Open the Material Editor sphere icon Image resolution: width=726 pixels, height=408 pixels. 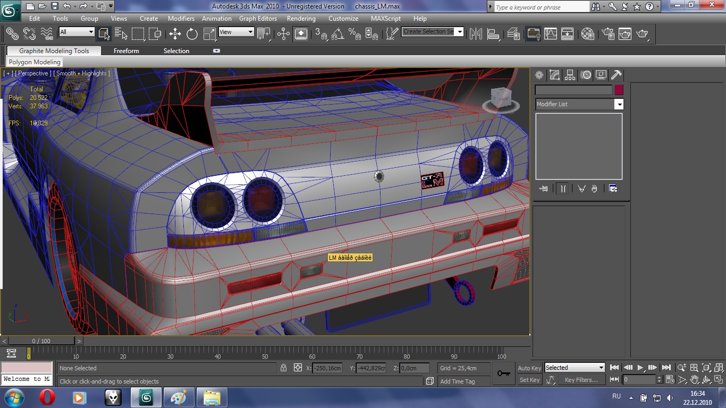point(588,34)
